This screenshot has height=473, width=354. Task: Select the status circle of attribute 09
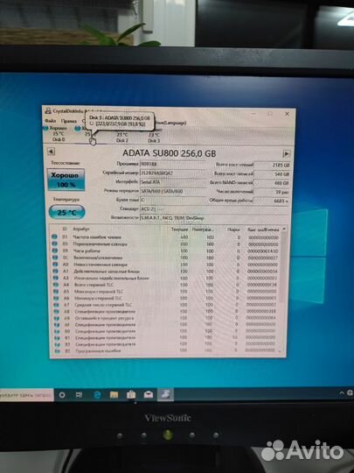[55, 251]
